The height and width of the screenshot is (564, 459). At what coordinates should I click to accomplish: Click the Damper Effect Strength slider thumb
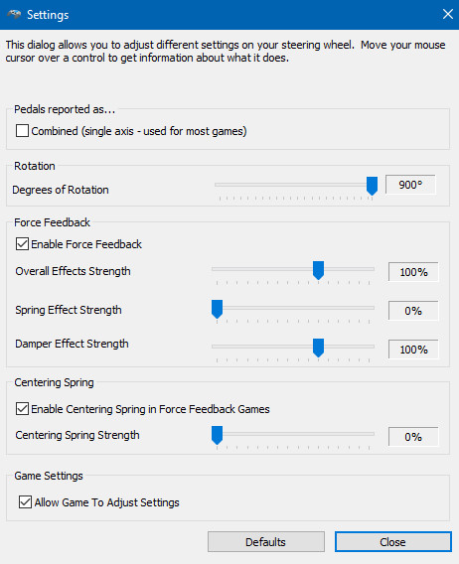(318, 348)
